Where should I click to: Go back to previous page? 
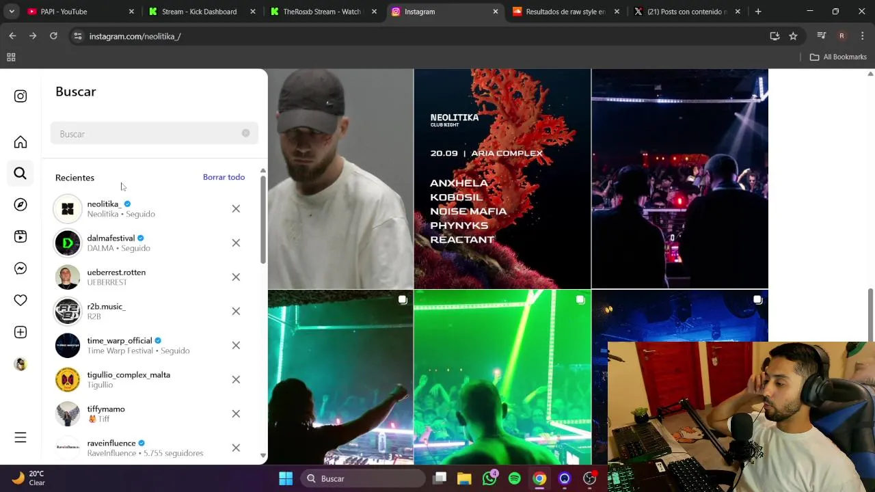point(12,36)
